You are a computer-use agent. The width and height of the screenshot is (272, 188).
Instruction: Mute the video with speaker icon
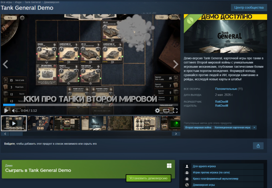[x=15, y=111]
